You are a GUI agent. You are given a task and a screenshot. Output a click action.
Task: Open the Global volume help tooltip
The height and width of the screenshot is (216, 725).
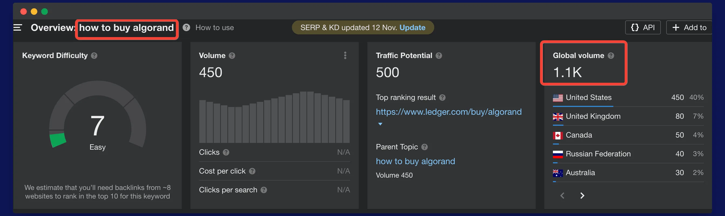click(611, 56)
